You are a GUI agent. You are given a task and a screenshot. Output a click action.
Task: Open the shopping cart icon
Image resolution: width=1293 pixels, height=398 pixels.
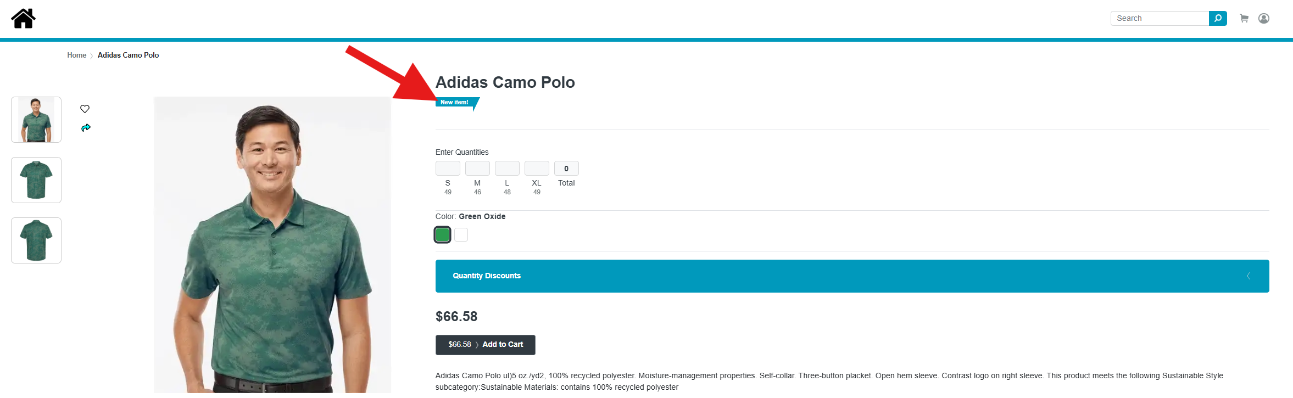pos(1244,18)
